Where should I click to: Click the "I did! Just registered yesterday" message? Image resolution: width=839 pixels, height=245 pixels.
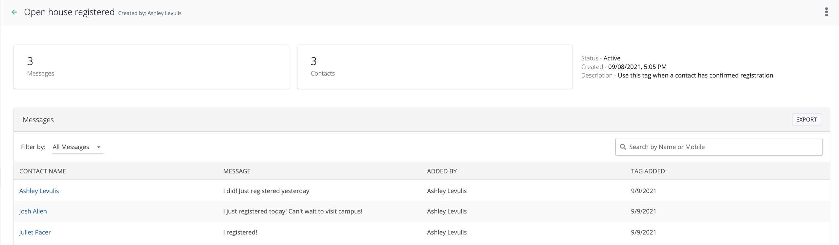coord(266,191)
